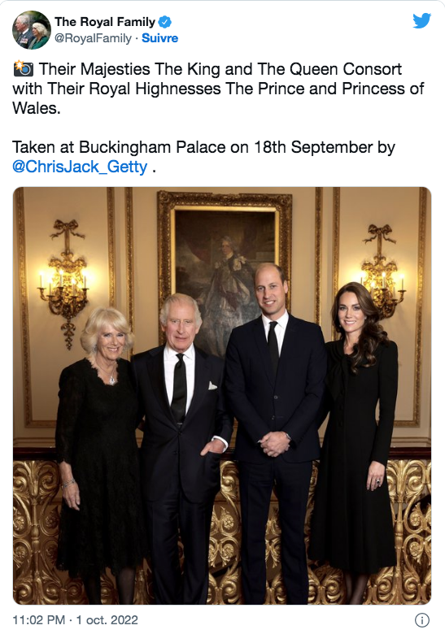Follow the account via Suivre

click(159, 38)
